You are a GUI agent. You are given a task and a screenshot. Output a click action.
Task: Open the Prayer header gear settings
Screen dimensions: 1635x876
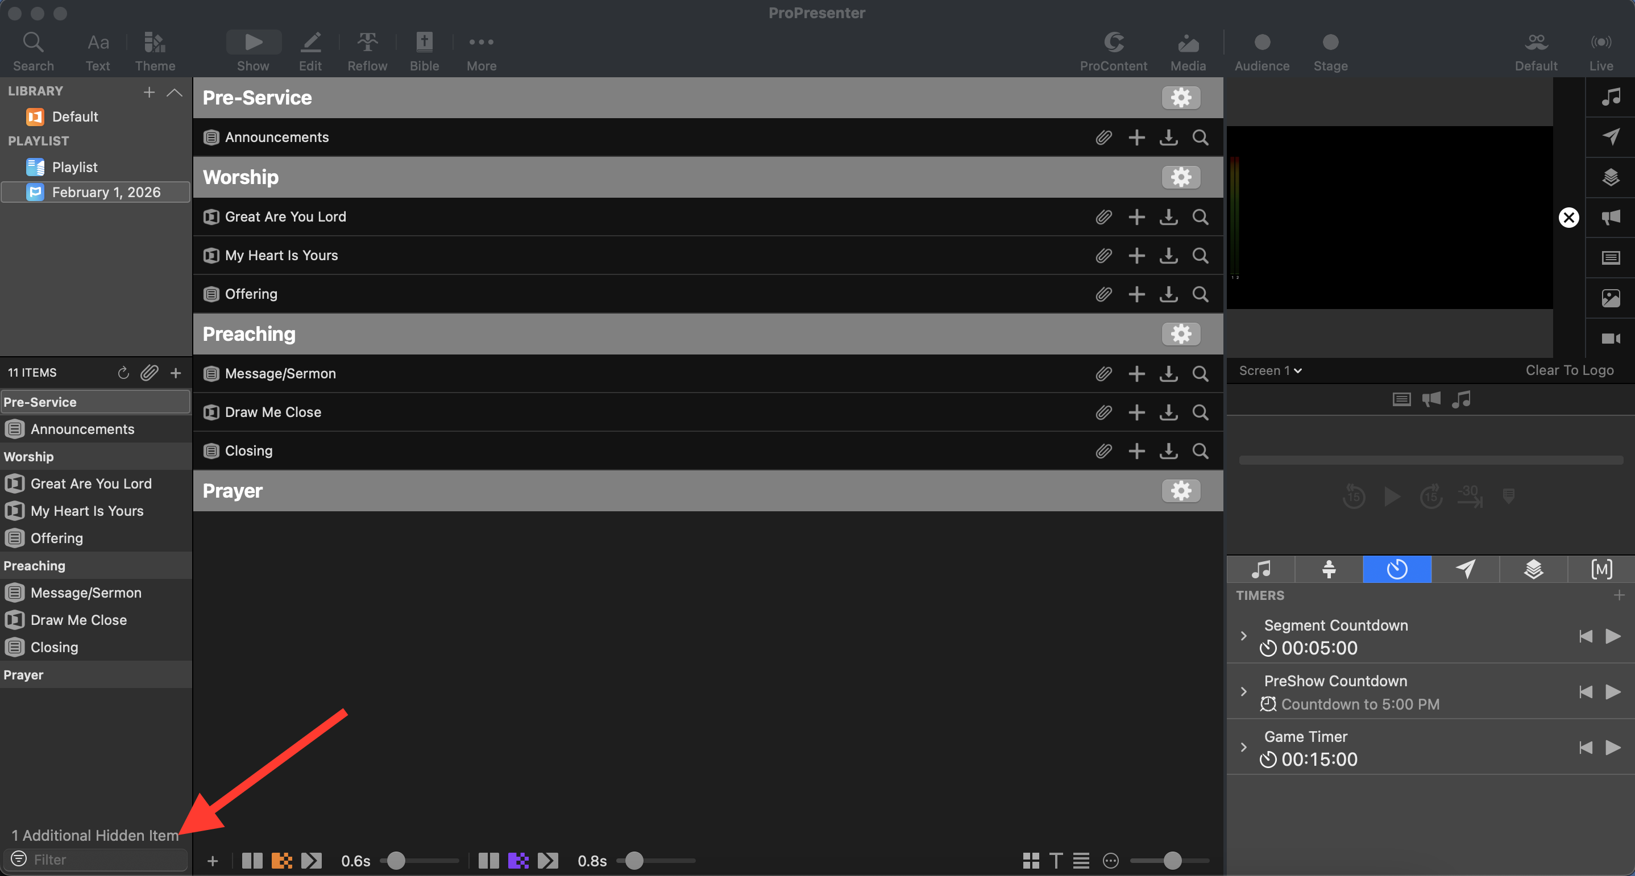[x=1181, y=491]
